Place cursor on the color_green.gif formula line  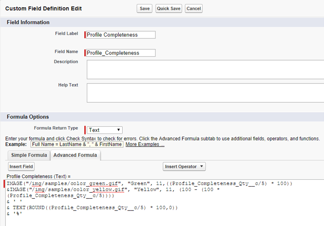[x=130, y=184]
